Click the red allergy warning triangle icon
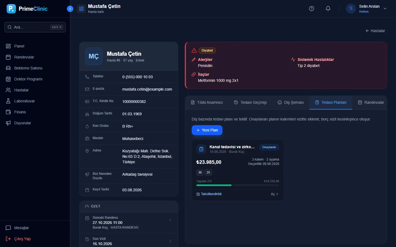 click(194, 50)
